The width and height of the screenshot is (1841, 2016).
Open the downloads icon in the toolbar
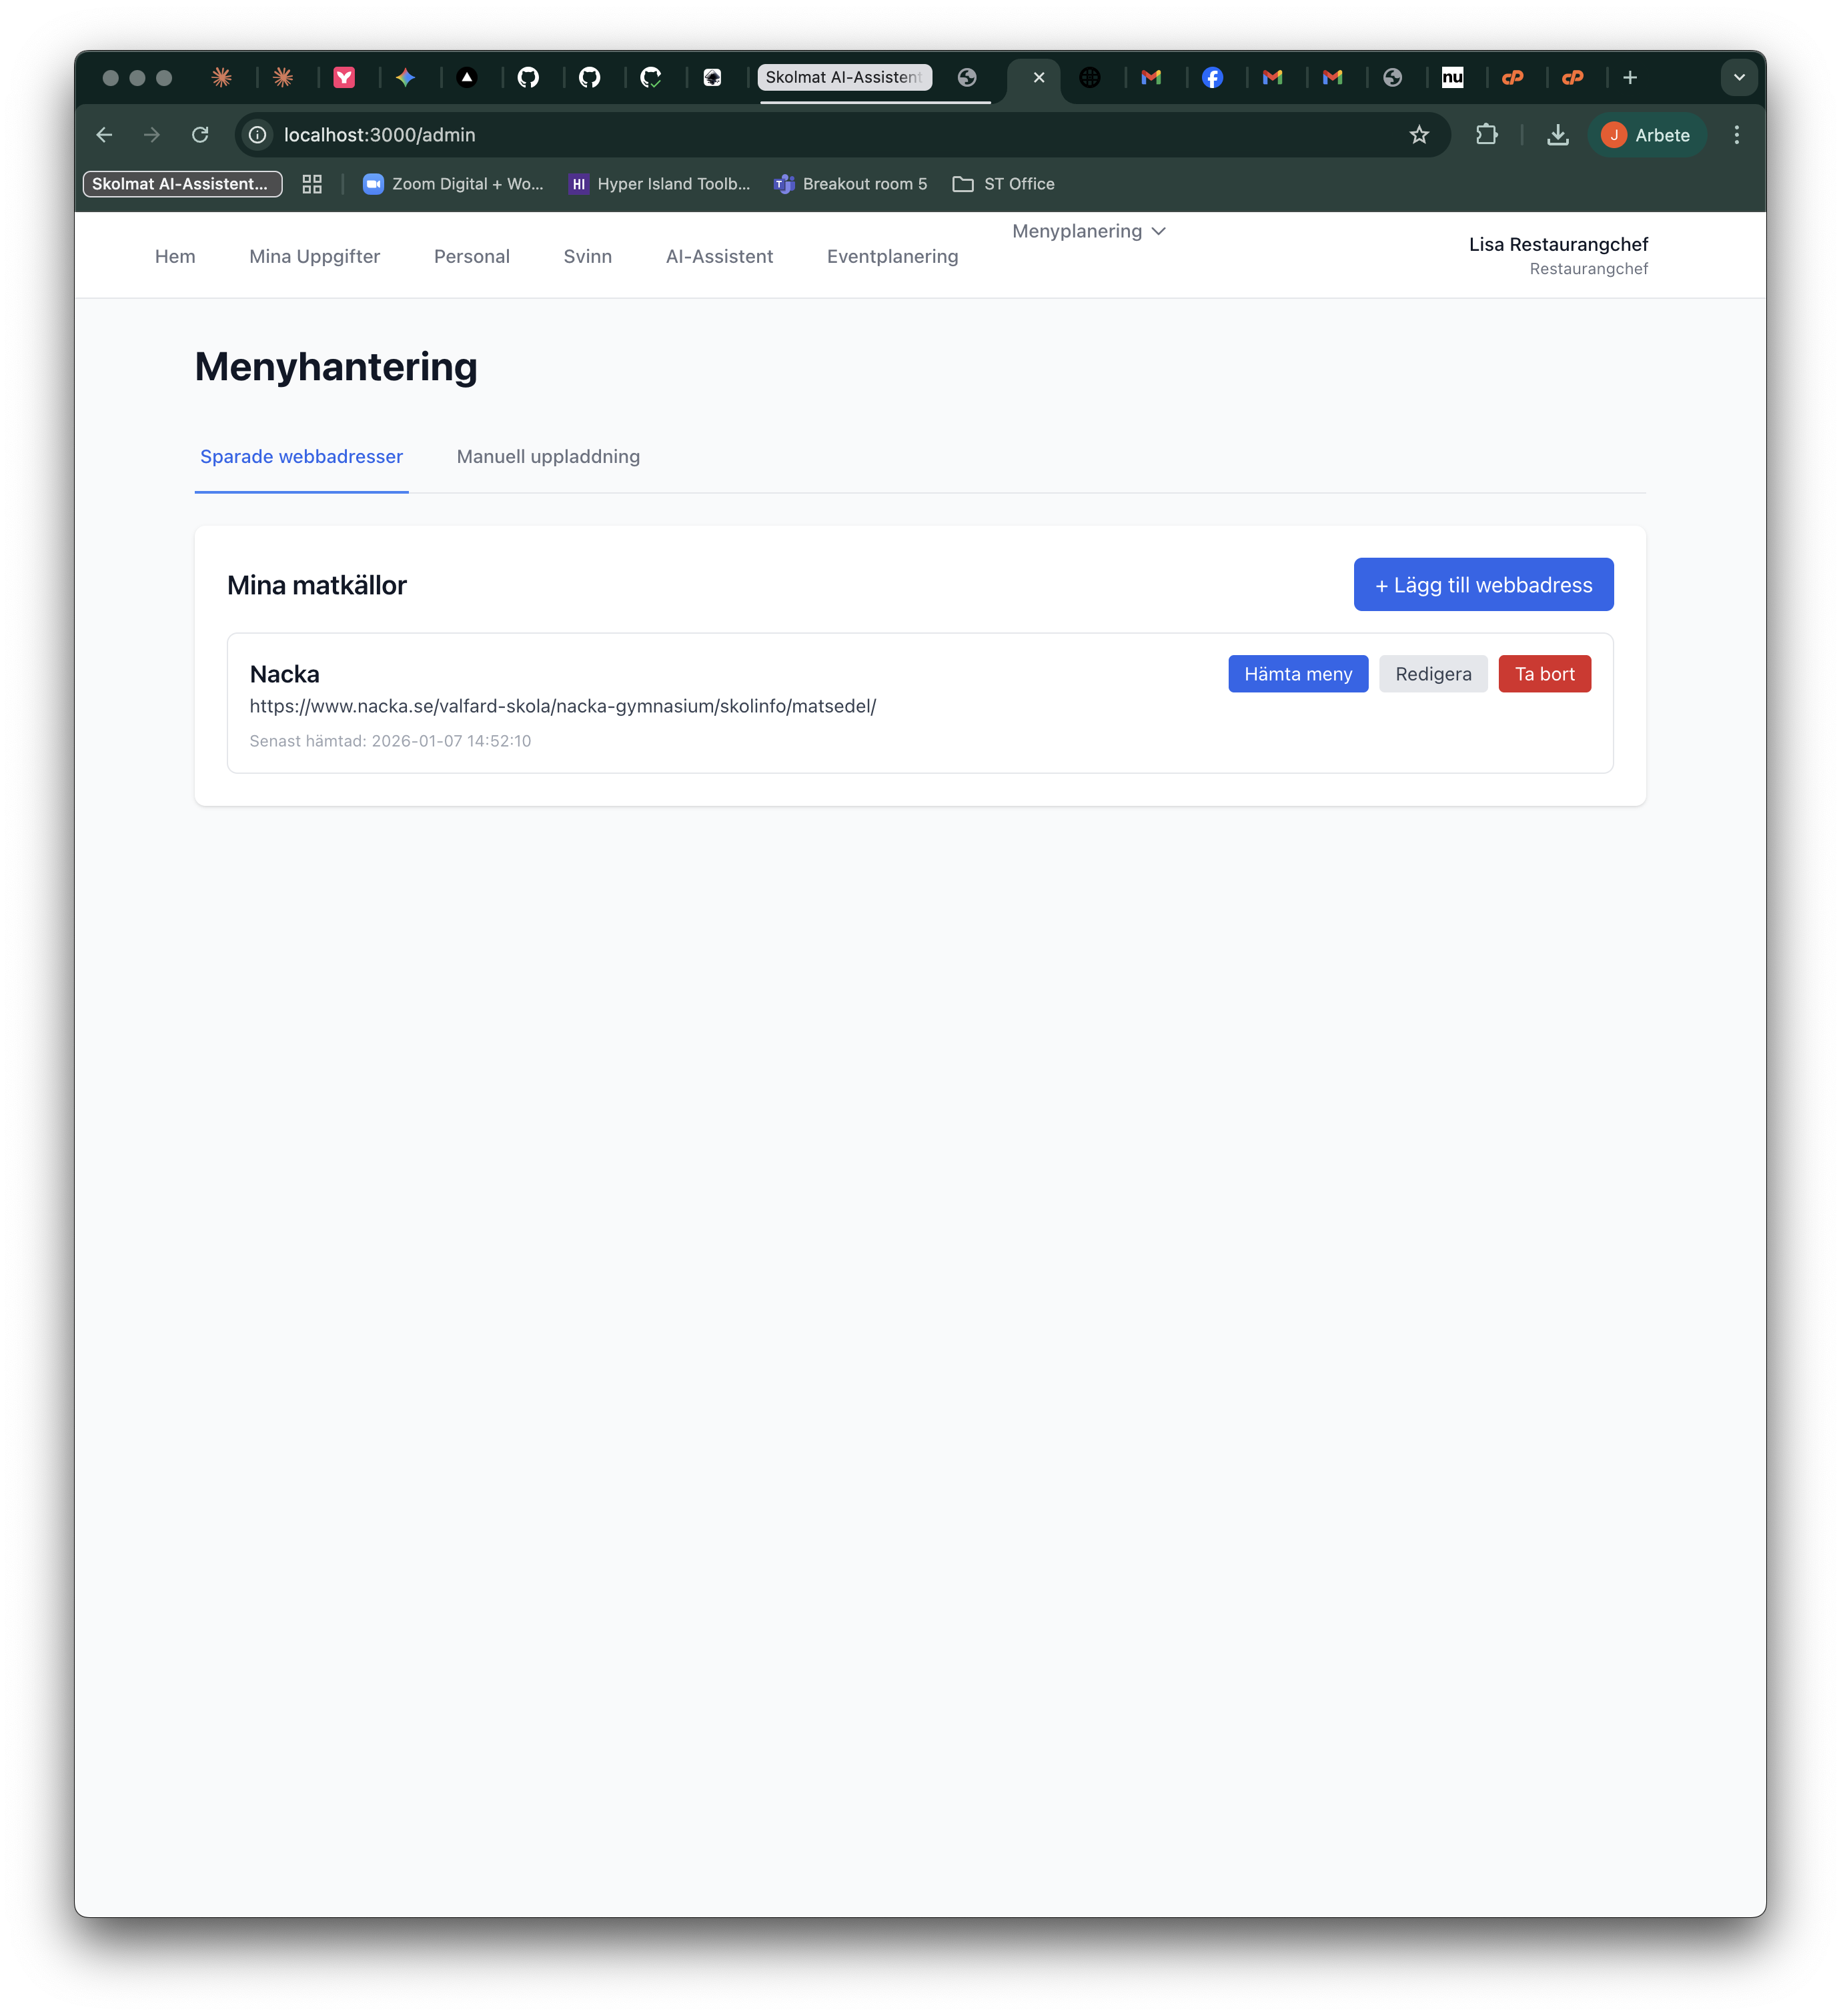pyautogui.click(x=1557, y=135)
